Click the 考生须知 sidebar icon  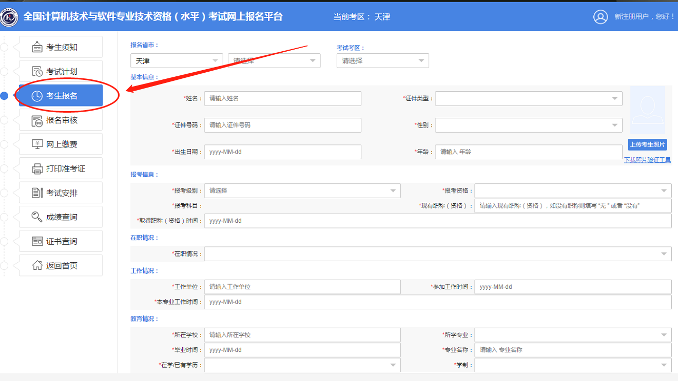point(37,47)
